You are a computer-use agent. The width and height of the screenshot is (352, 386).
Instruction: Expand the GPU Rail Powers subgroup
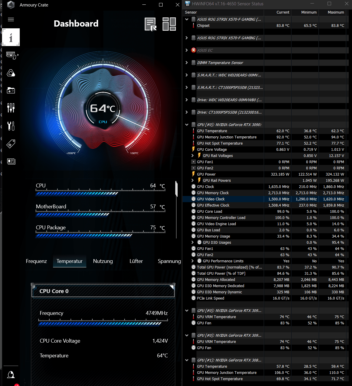[x=193, y=180]
